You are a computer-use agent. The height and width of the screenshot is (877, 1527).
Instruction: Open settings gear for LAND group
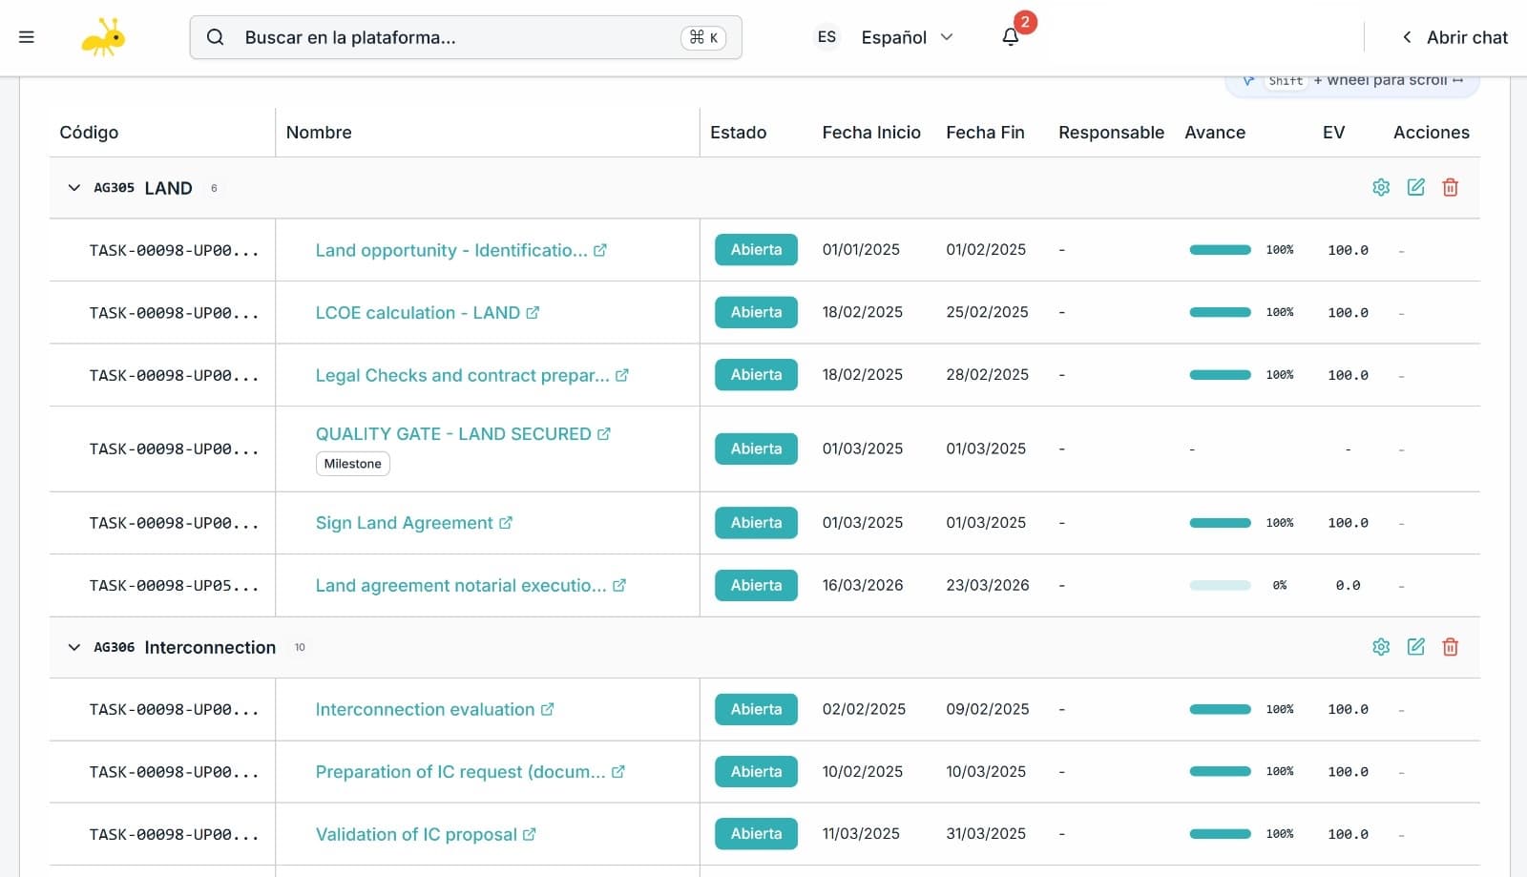(x=1381, y=188)
